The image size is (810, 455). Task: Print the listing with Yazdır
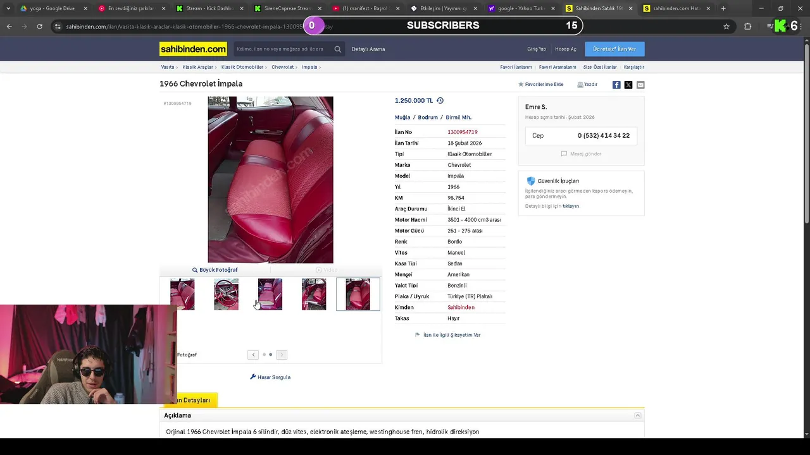tap(587, 84)
